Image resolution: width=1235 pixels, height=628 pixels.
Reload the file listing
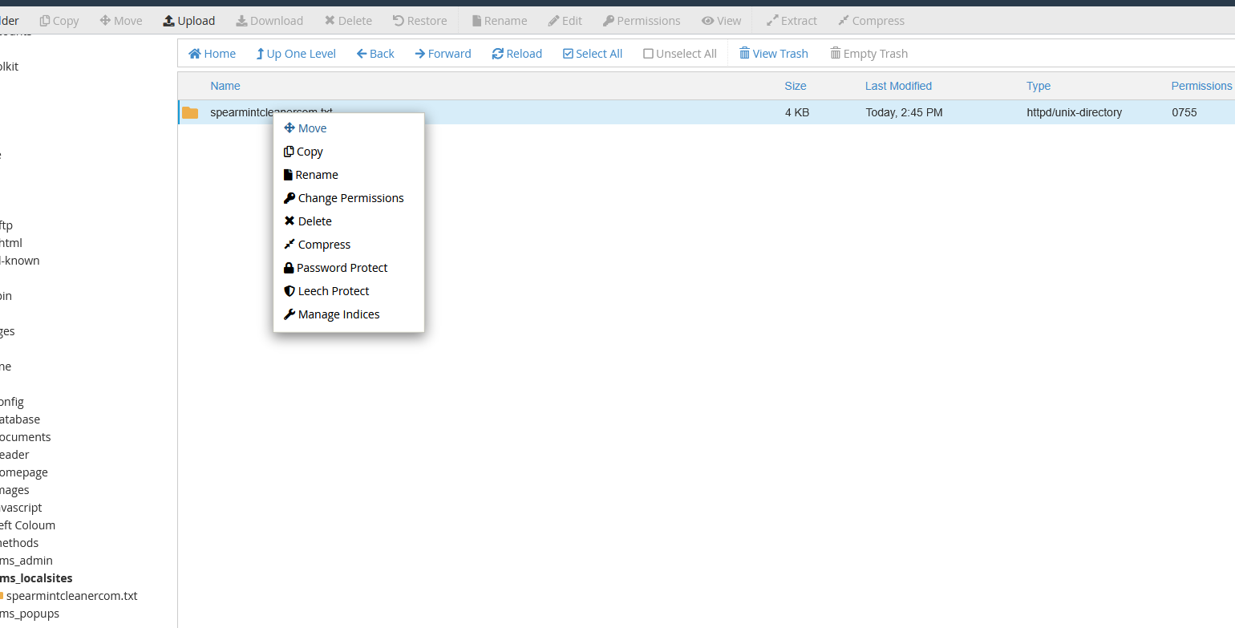click(498, 54)
